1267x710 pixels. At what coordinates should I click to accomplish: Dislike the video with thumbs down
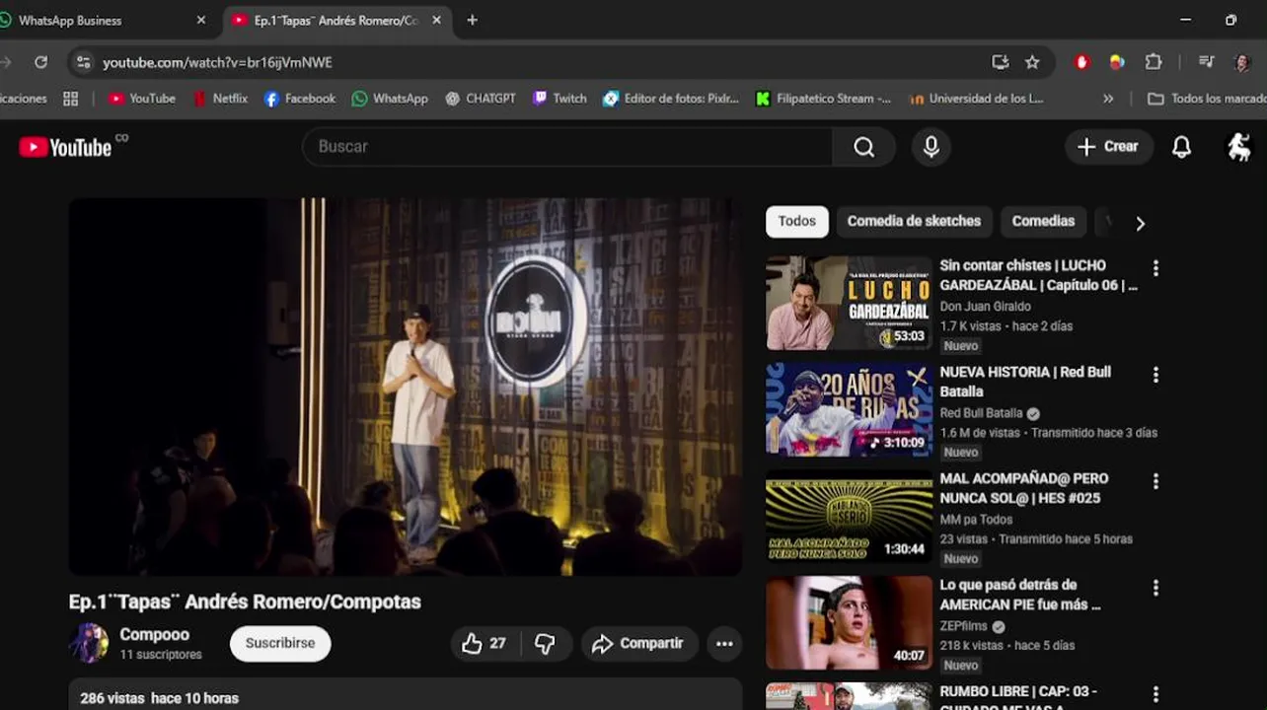click(x=545, y=644)
